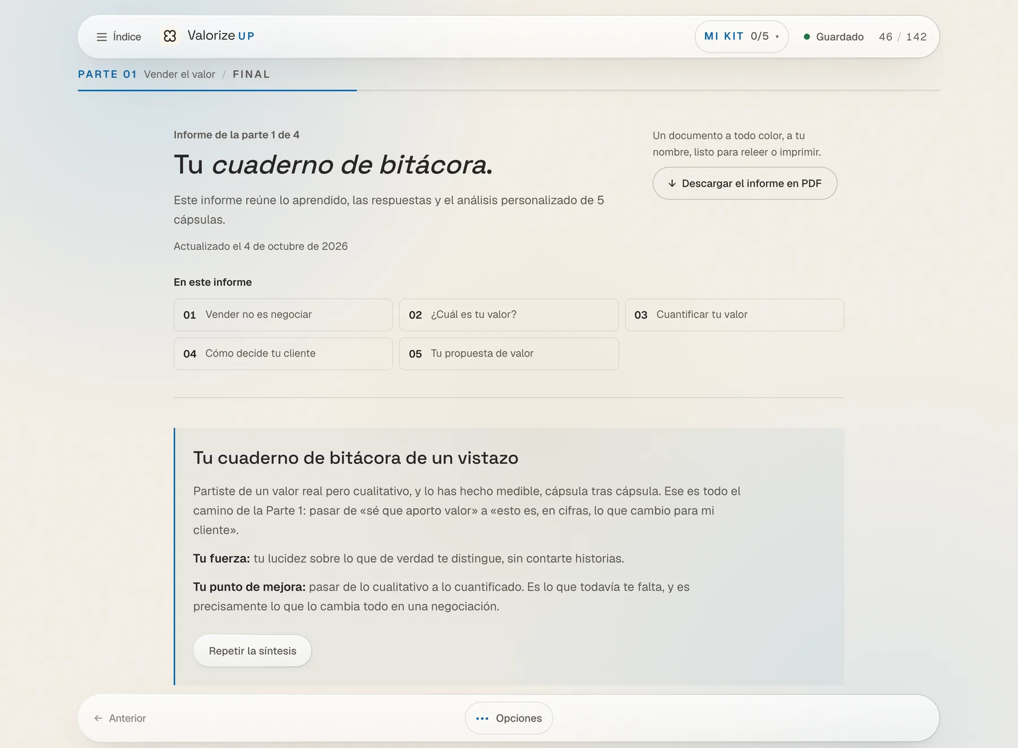Click the Valorize UP logo icon
This screenshot has height=748, width=1018.
[170, 36]
